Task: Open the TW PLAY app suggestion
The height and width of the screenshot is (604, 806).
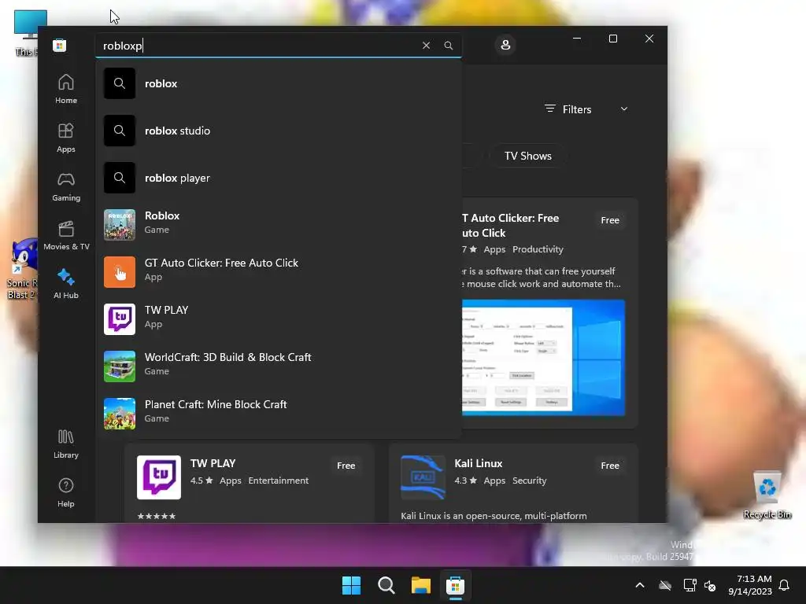Action: point(278,319)
